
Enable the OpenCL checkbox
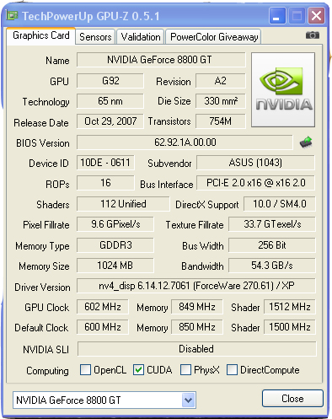click(85, 370)
